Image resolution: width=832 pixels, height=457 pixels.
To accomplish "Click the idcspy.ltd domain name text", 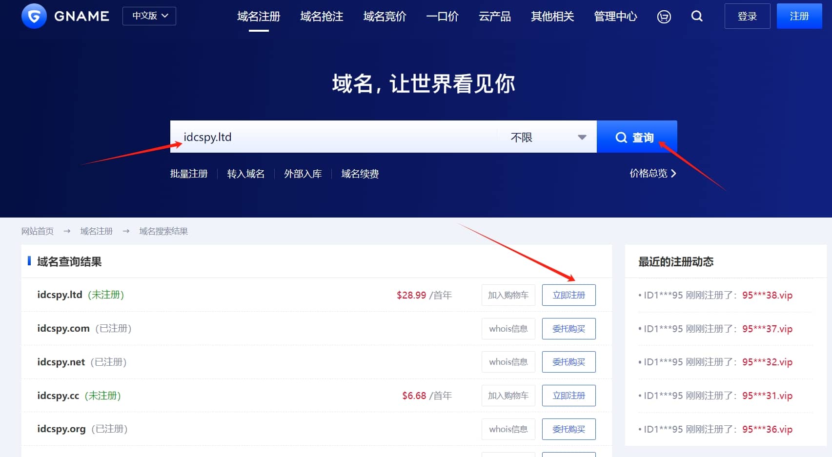I will 60,295.
